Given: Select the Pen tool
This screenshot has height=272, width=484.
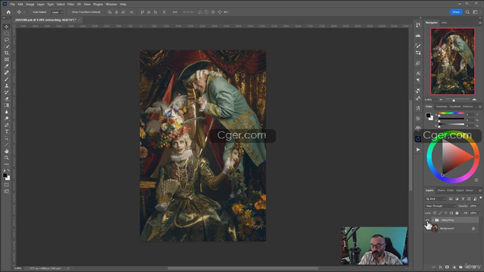Looking at the screenshot, I should click(x=7, y=125).
